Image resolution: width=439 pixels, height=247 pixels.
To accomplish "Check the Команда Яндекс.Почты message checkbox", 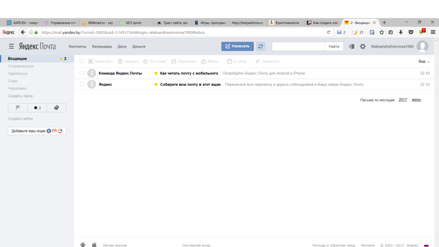I will pyautogui.click(x=82, y=73).
